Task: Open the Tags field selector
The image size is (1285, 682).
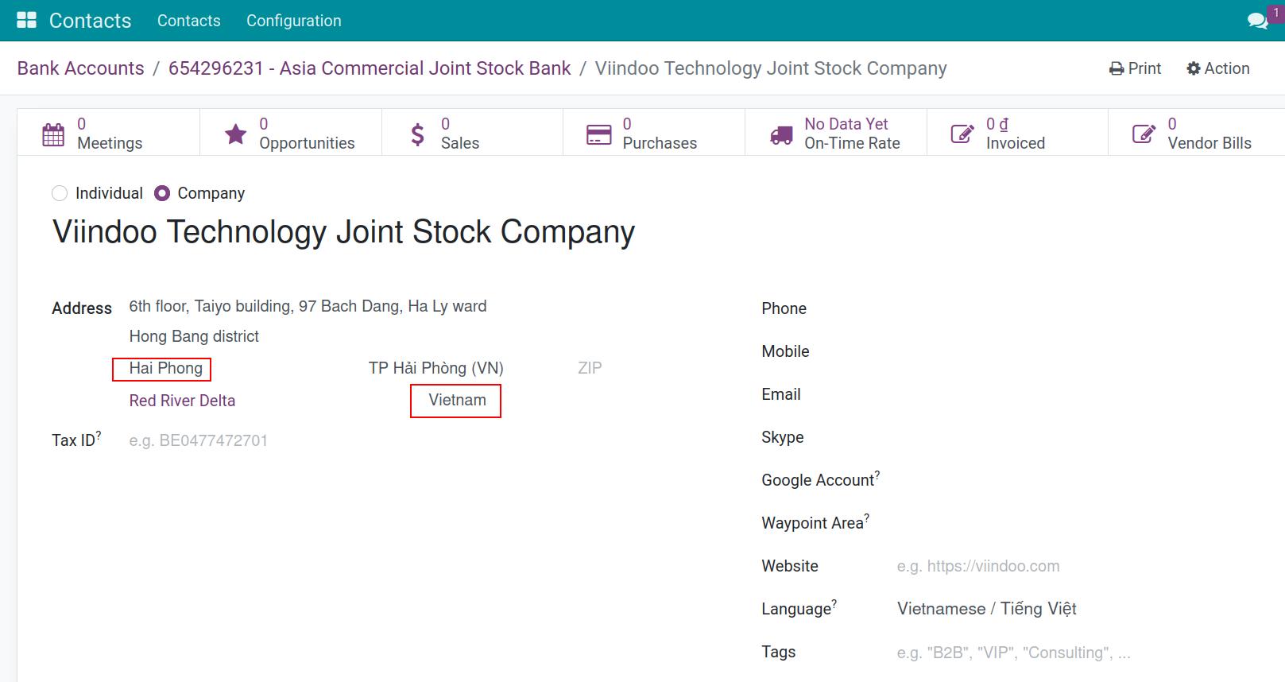Action: (1014, 653)
